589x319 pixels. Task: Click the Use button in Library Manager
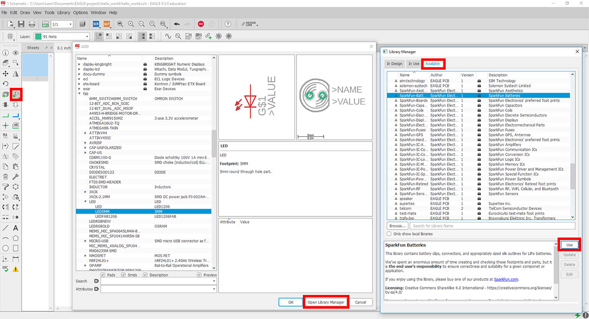569,245
